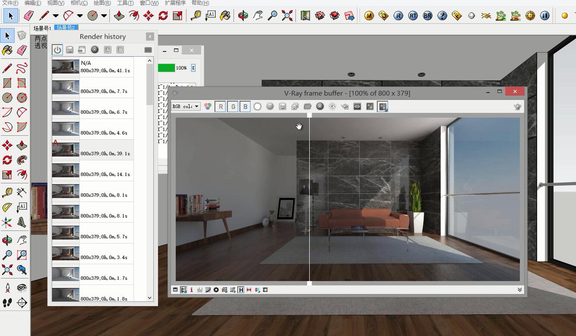This screenshot has width=576, height=336.
Task: Open the RGB color channel dropdown
Action: (186, 106)
